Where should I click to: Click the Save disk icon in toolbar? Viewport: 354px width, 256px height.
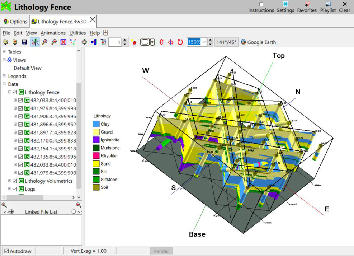[24, 42]
